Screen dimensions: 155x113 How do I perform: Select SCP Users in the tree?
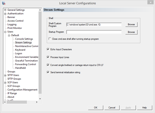click(x=13, y=82)
